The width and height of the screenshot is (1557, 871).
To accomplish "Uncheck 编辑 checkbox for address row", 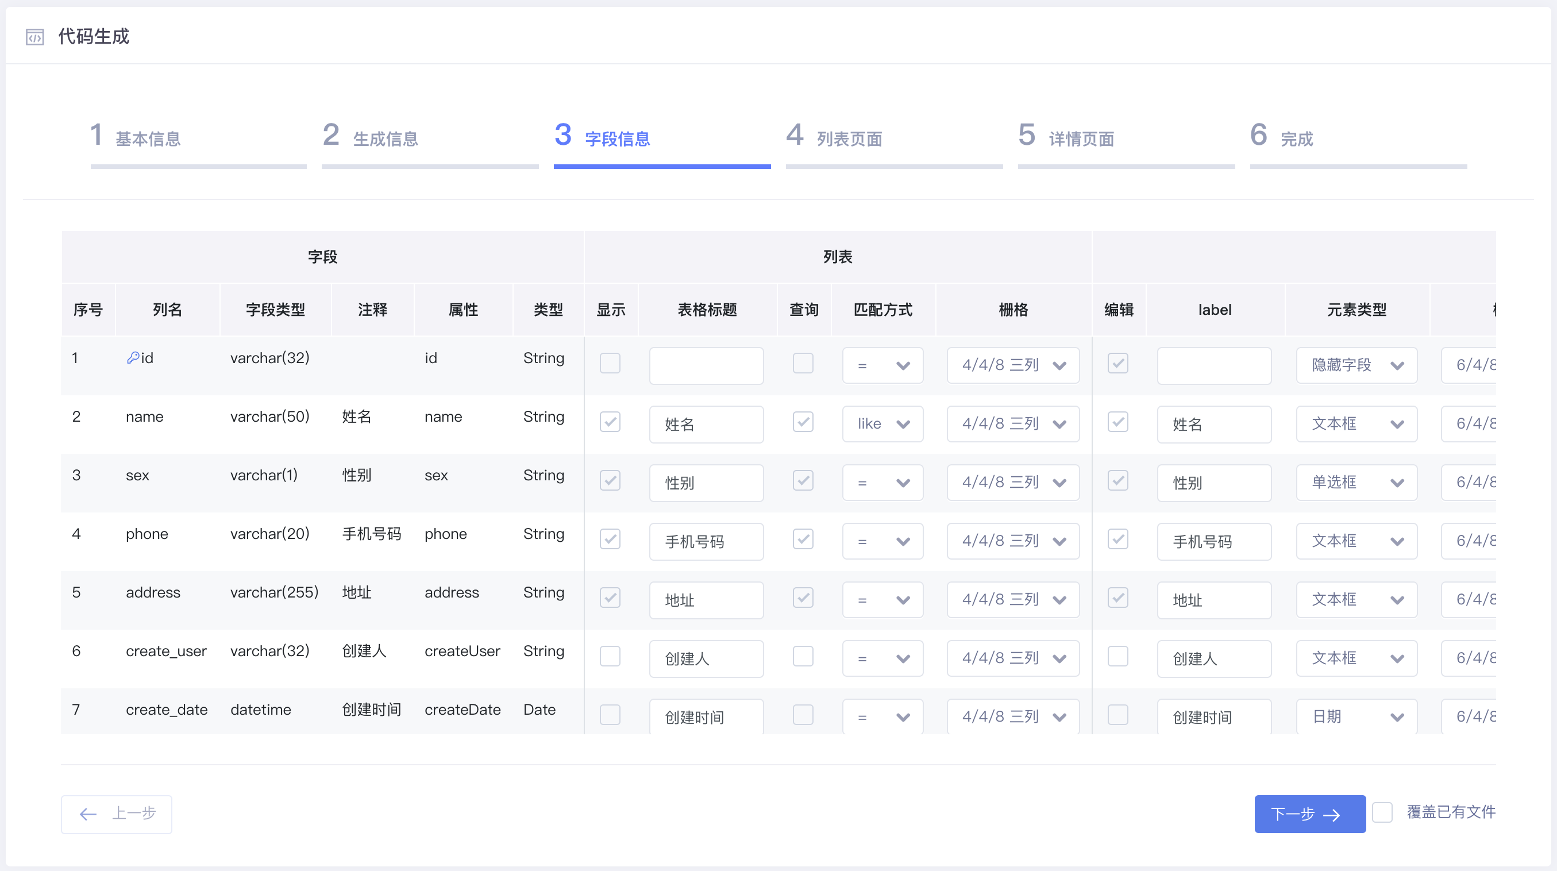I will point(1117,598).
